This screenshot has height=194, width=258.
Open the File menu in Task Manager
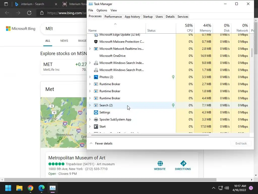(91, 10)
